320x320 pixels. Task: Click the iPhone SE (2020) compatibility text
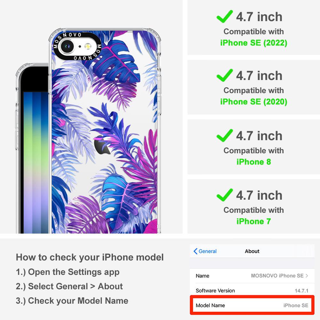pos(254,102)
